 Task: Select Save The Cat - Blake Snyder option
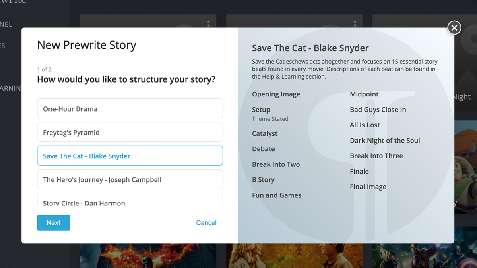click(130, 156)
